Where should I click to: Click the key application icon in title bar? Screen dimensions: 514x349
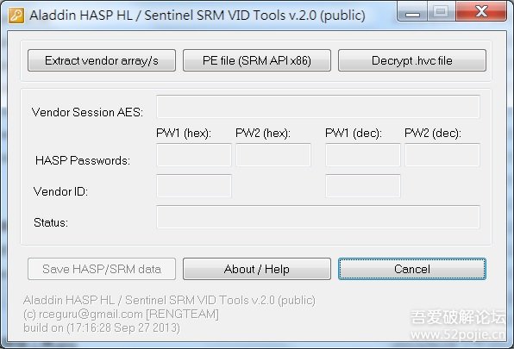click(16, 16)
